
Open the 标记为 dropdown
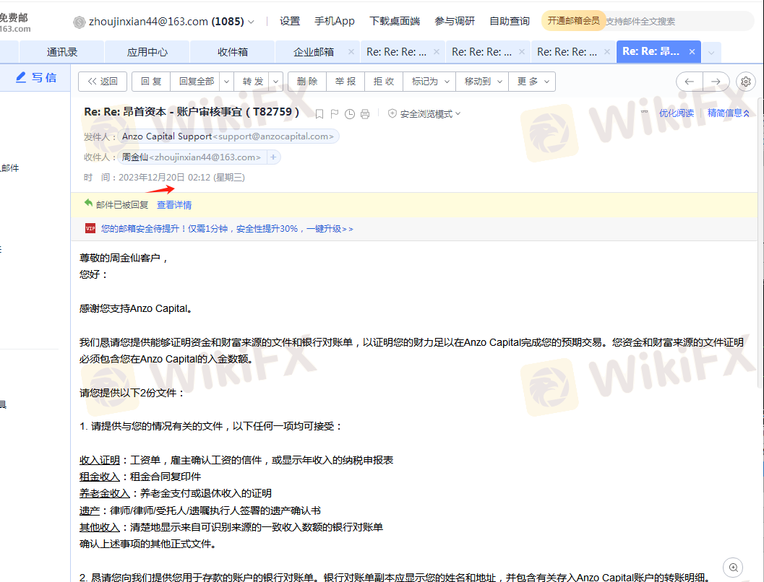[x=430, y=82]
